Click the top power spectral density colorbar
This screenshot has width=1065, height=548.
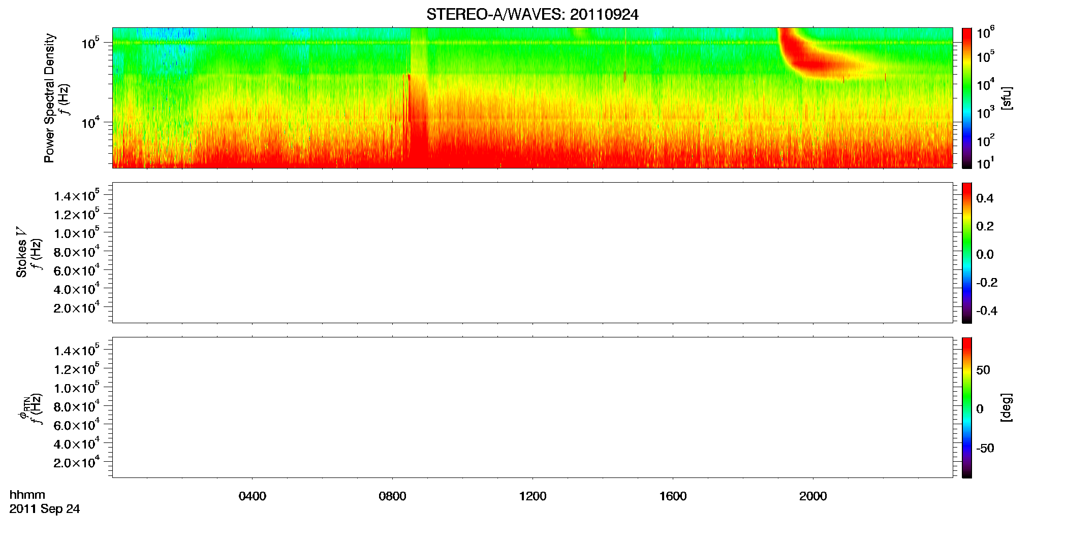[967, 98]
